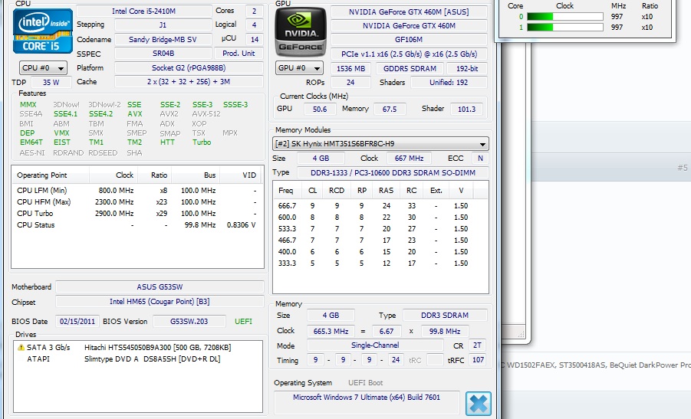Click the Turbo feature label
The image size is (691, 419).
click(x=202, y=142)
